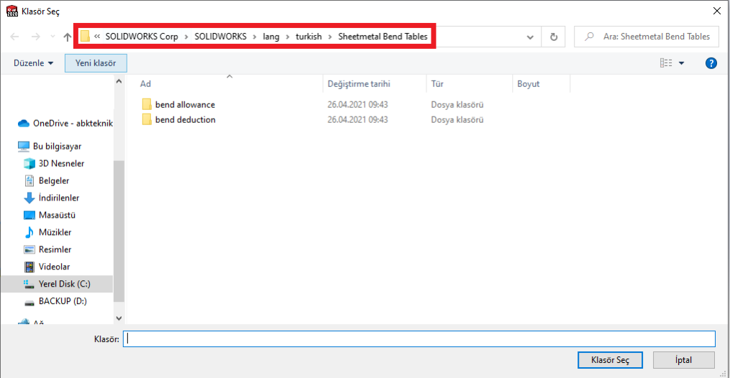
Task: Select İndirilenler in the sidebar
Action: pos(58,198)
